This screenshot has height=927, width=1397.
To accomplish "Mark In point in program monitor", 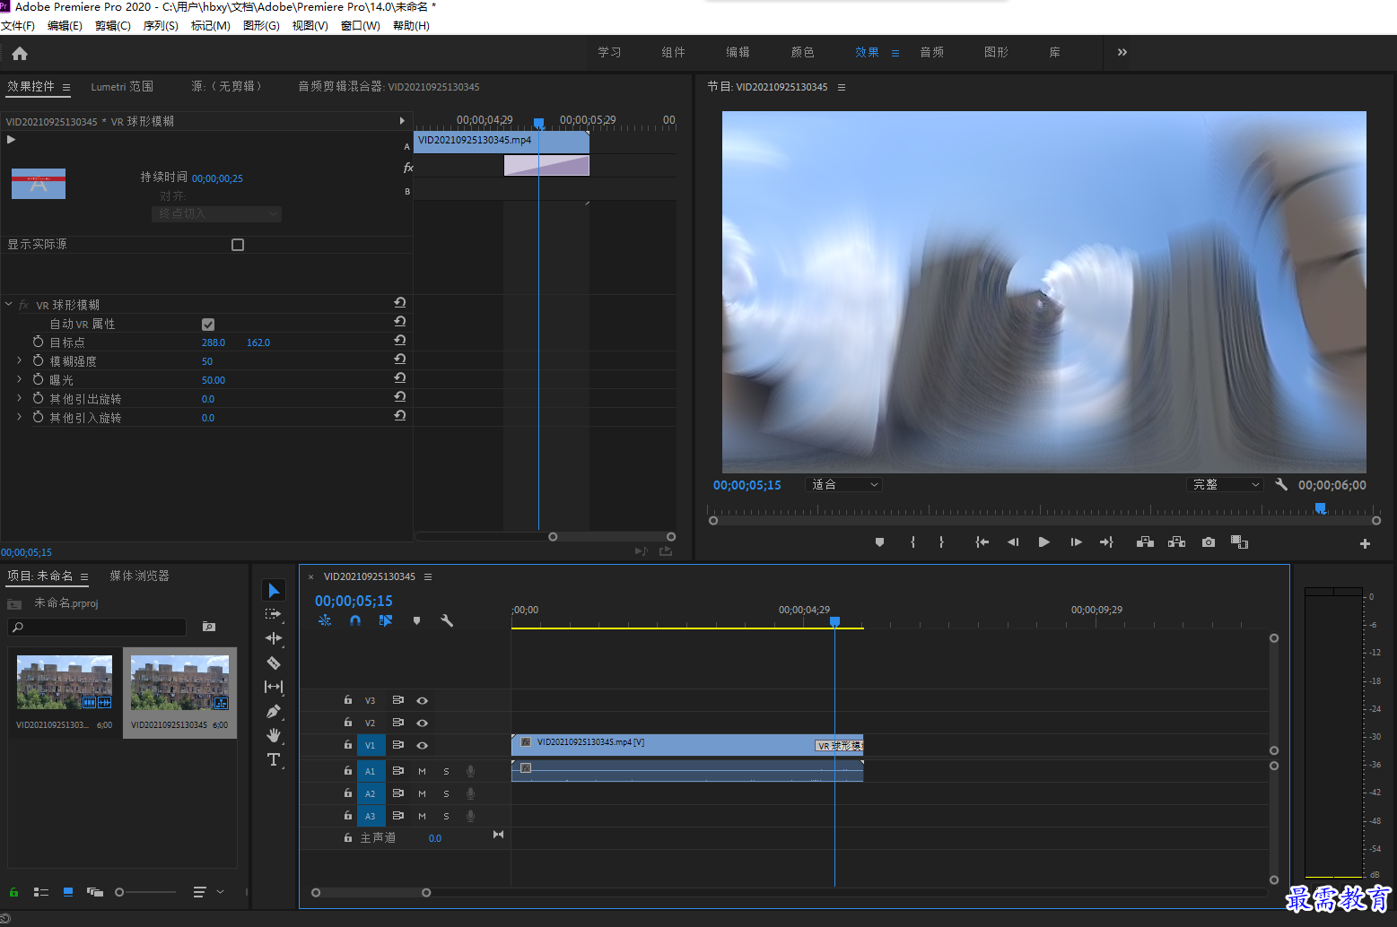I will (912, 542).
